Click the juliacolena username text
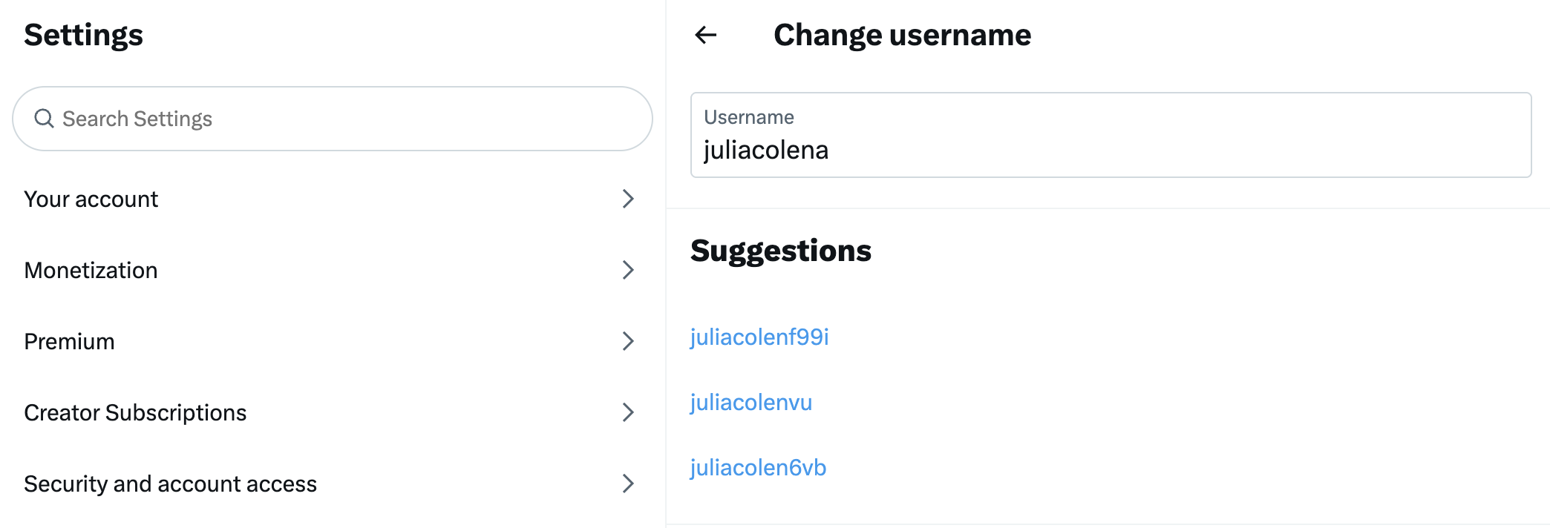Screen dimensions: 1550x528 click(768, 149)
